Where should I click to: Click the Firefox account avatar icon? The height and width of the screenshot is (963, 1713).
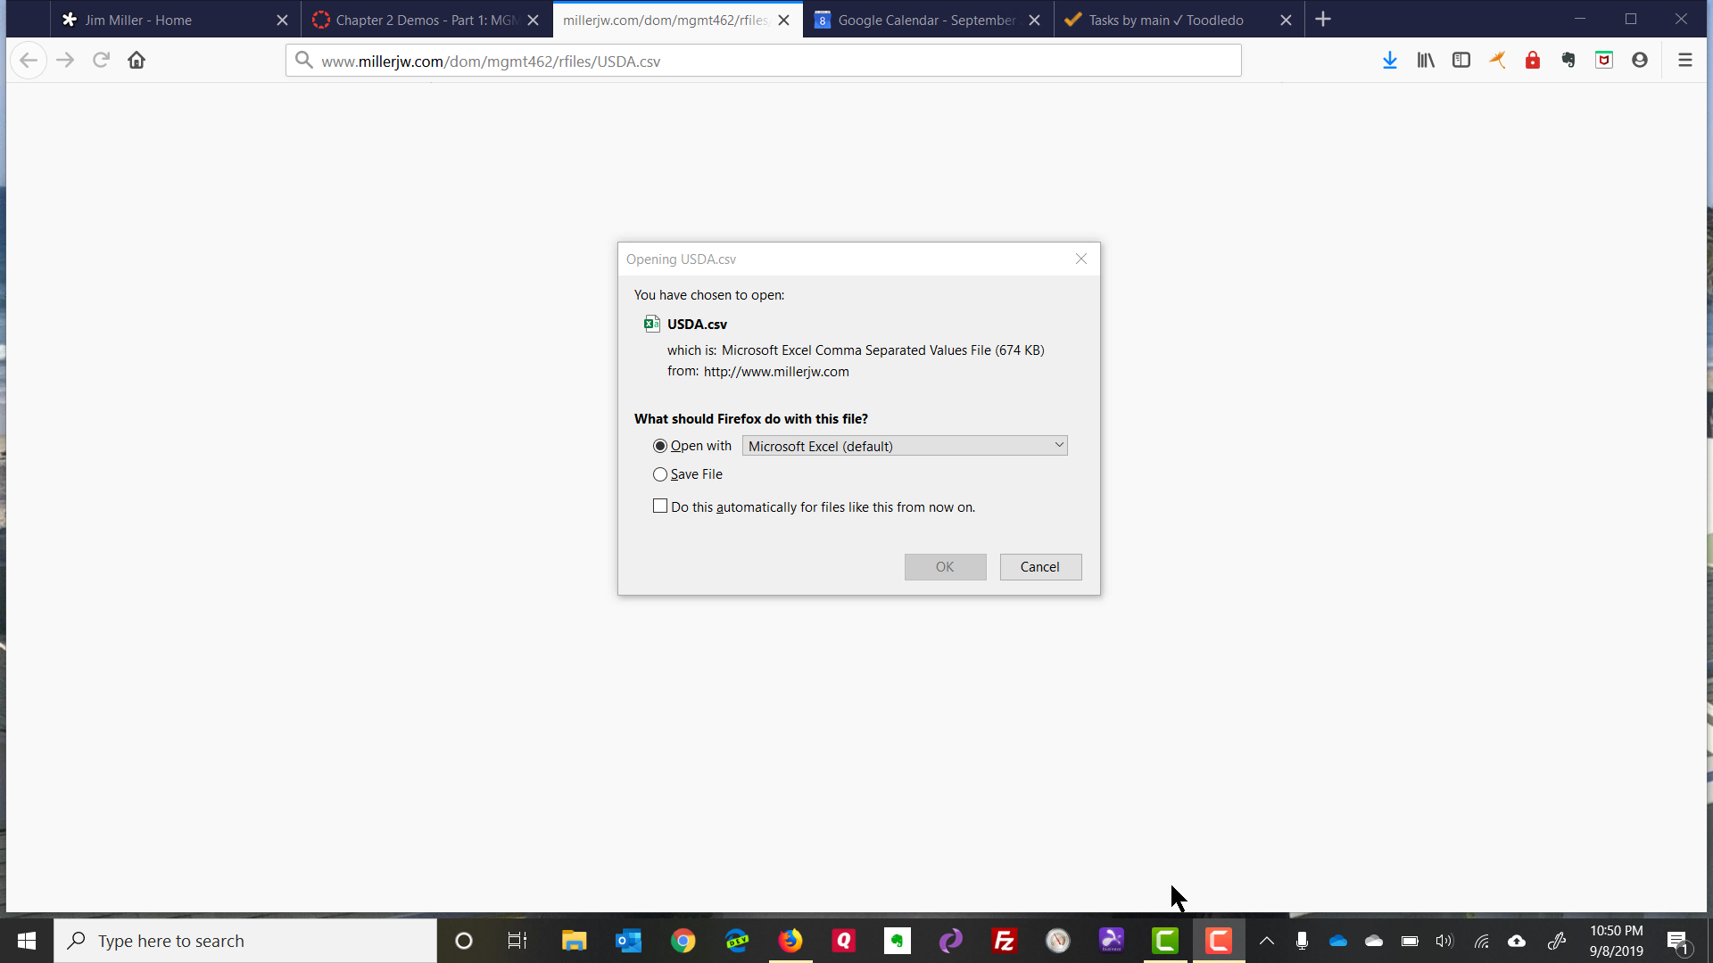(x=1639, y=61)
